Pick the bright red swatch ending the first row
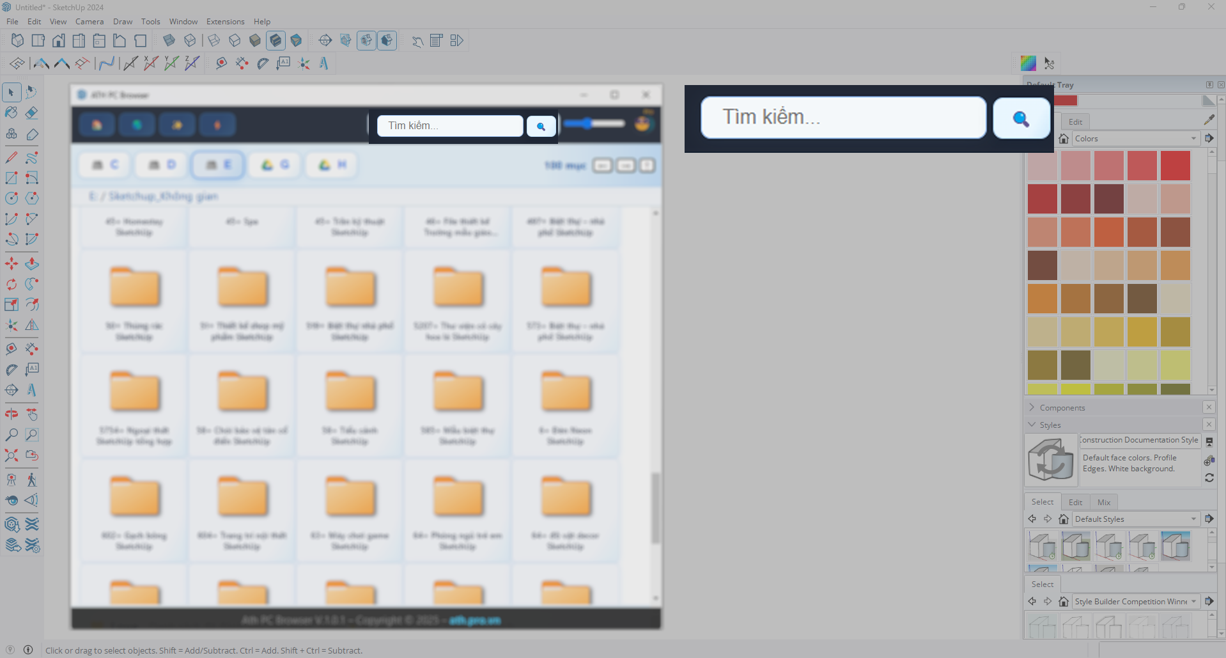This screenshot has height=658, width=1226. (1175, 166)
